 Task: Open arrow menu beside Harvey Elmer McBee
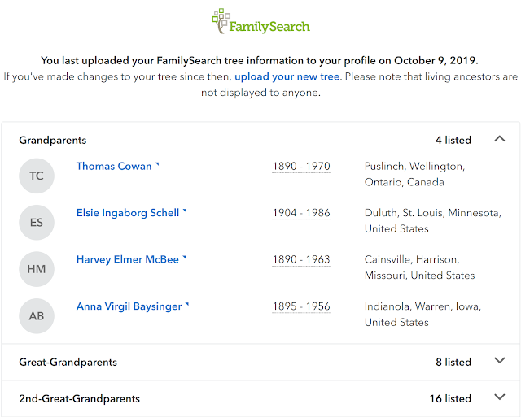[185, 257]
